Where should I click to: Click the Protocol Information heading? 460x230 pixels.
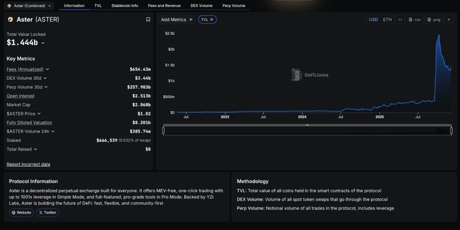pyautogui.click(x=33, y=181)
